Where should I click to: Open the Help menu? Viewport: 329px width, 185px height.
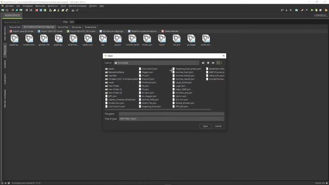click(102, 6)
